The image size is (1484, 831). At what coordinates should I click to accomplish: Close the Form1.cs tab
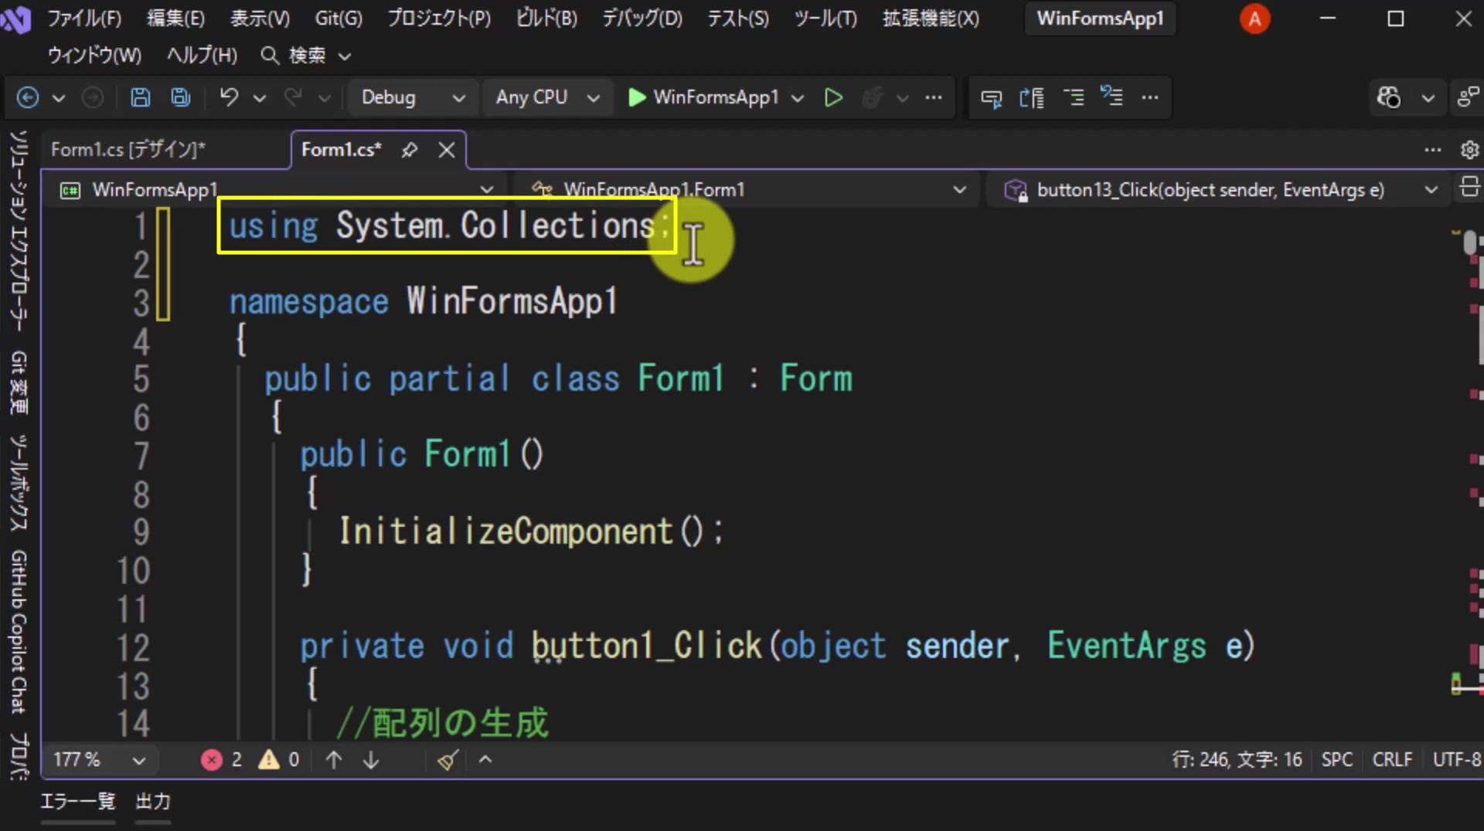[x=447, y=150]
